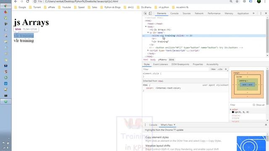Open the Memory tab
This screenshot has width=269, height=151.
click(x=229, y=13)
